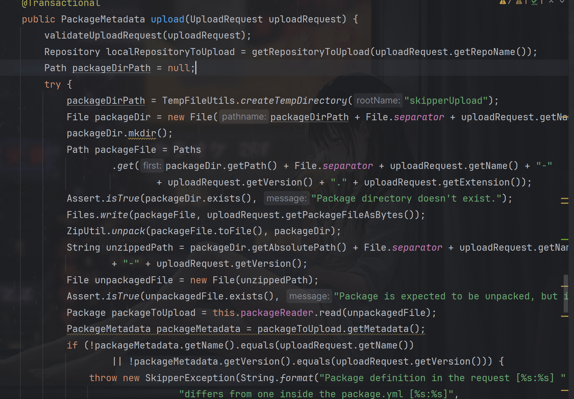Place cursor on the null literal
This screenshot has width=574, height=399.
178,68
